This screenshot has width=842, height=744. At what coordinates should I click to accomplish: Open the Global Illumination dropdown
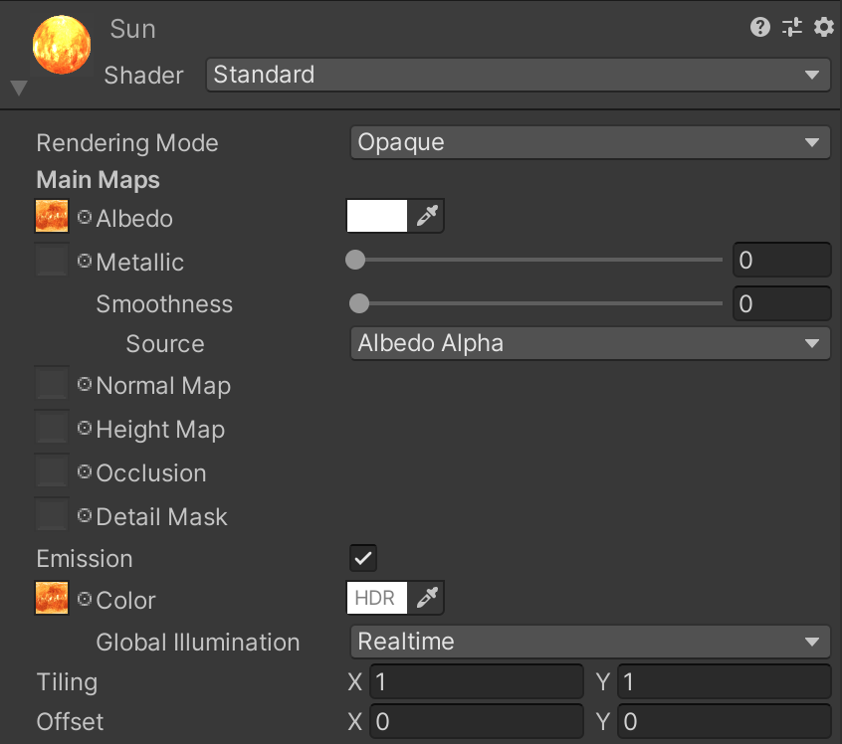(589, 642)
